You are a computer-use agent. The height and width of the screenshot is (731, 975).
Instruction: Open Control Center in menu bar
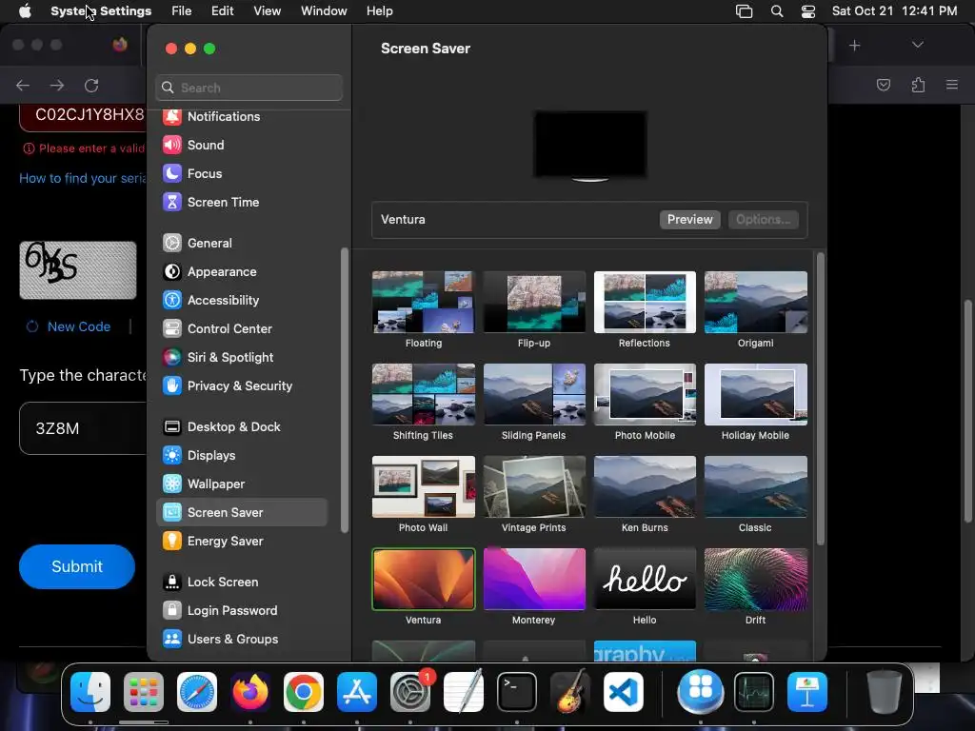point(807,11)
